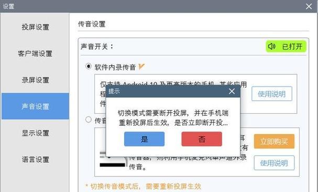
Task: Open 使用说明 below 立即购买
Action: point(274,163)
